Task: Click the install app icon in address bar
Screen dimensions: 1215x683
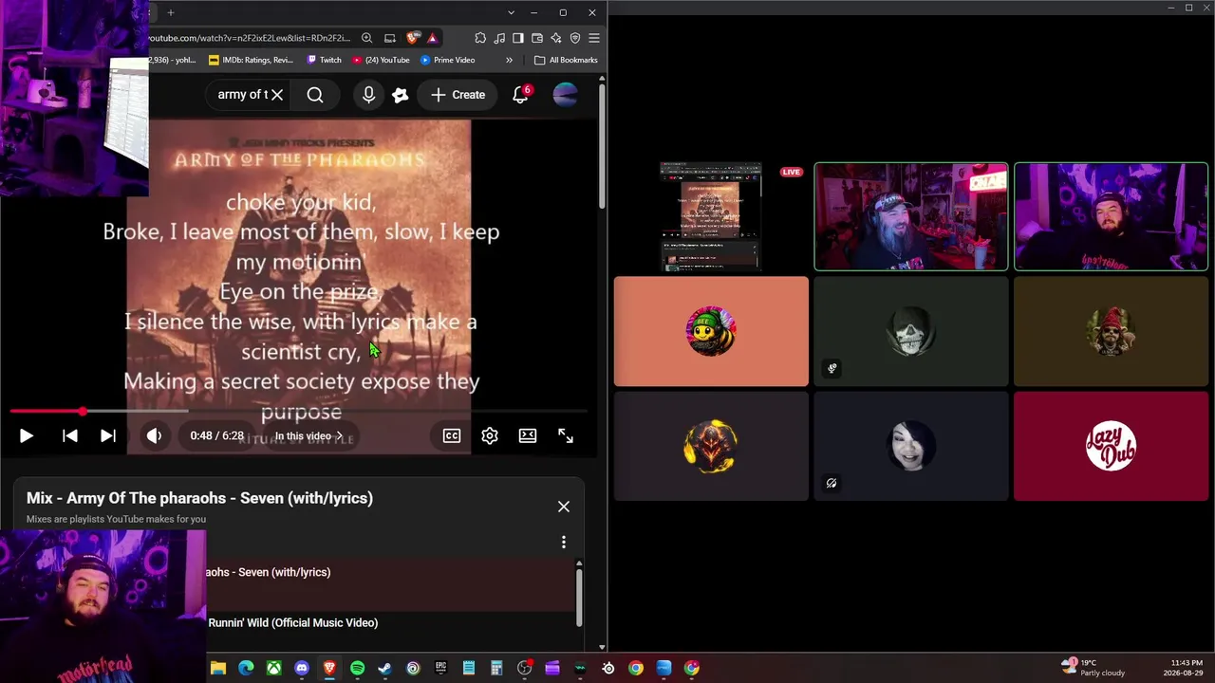Action: click(390, 38)
